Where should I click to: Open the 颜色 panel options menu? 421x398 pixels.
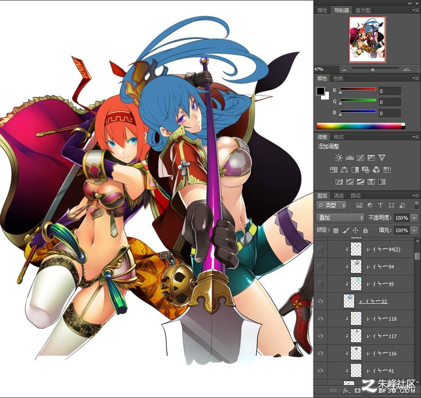(416, 78)
